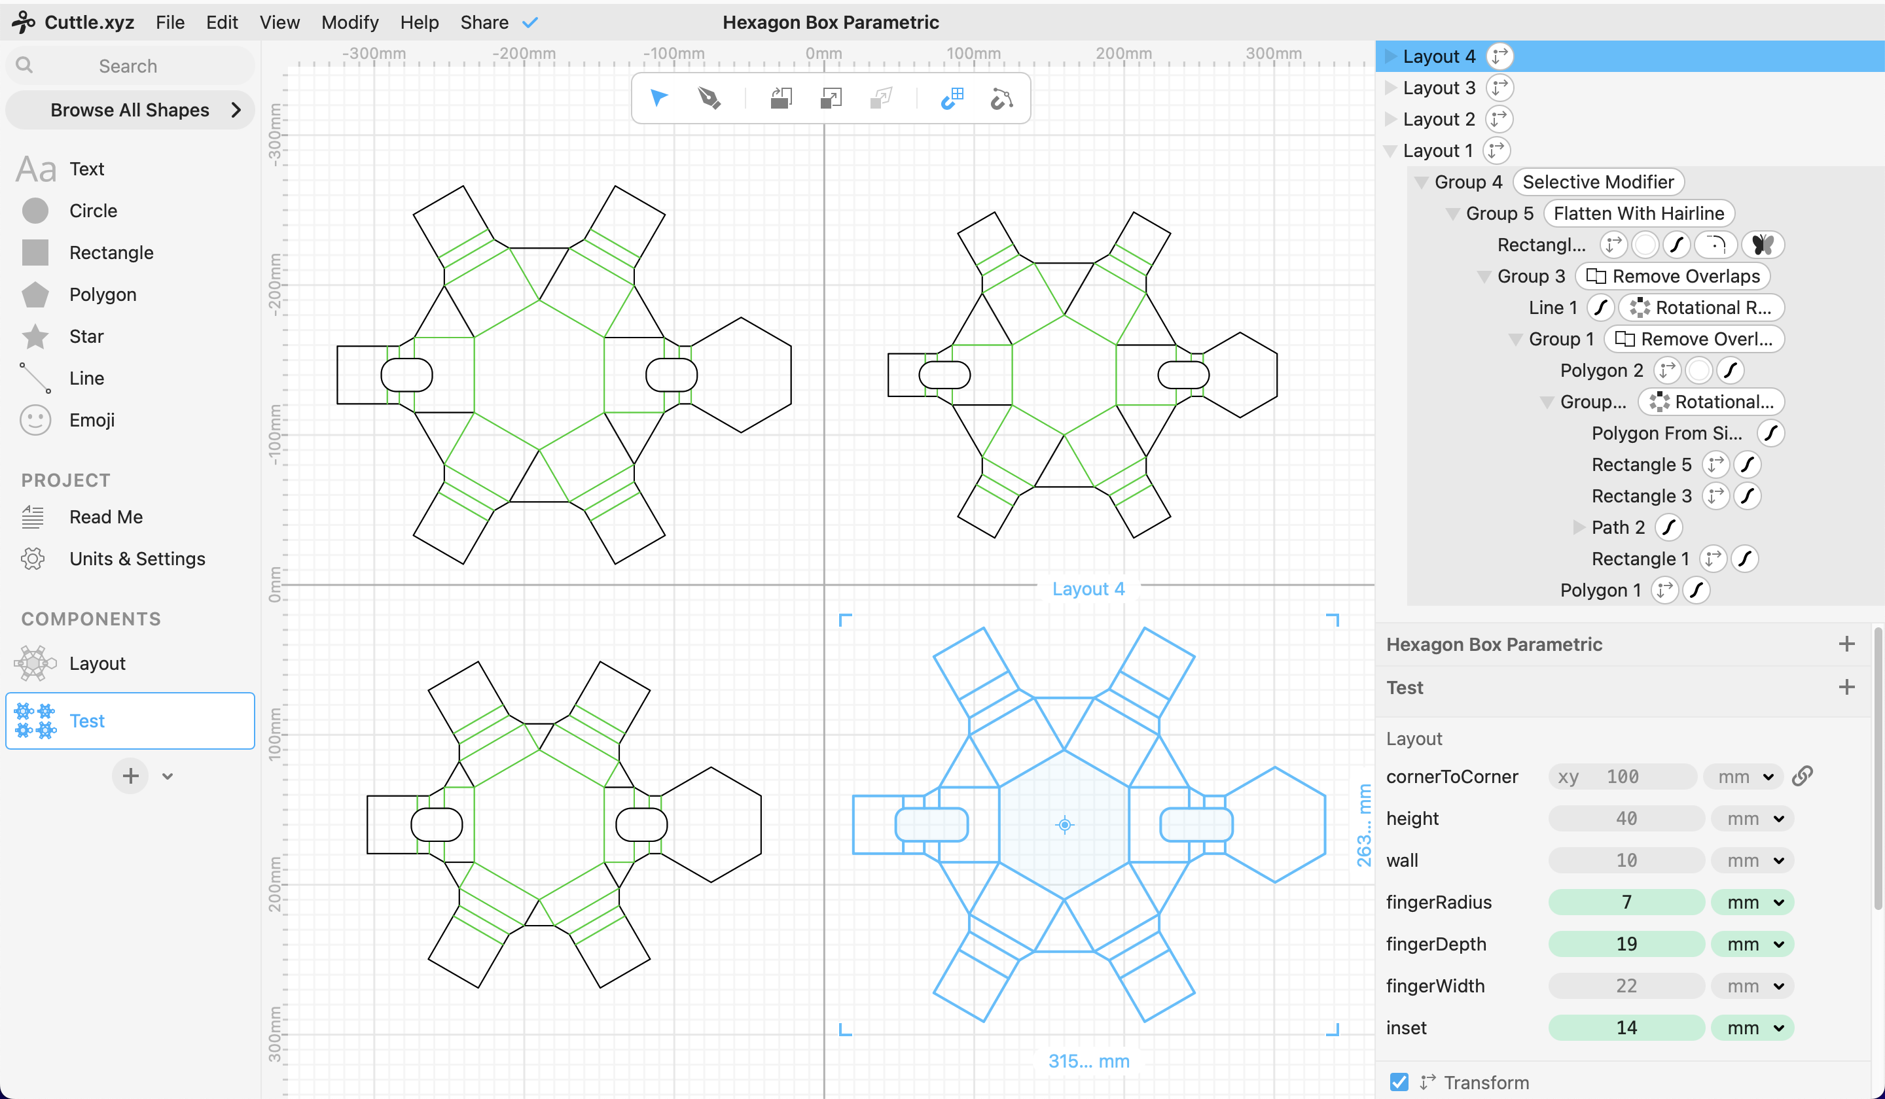This screenshot has width=1885, height=1099.
Task: Click the butterfly mirror icon on Rectangle row
Action: point(1761,245)
